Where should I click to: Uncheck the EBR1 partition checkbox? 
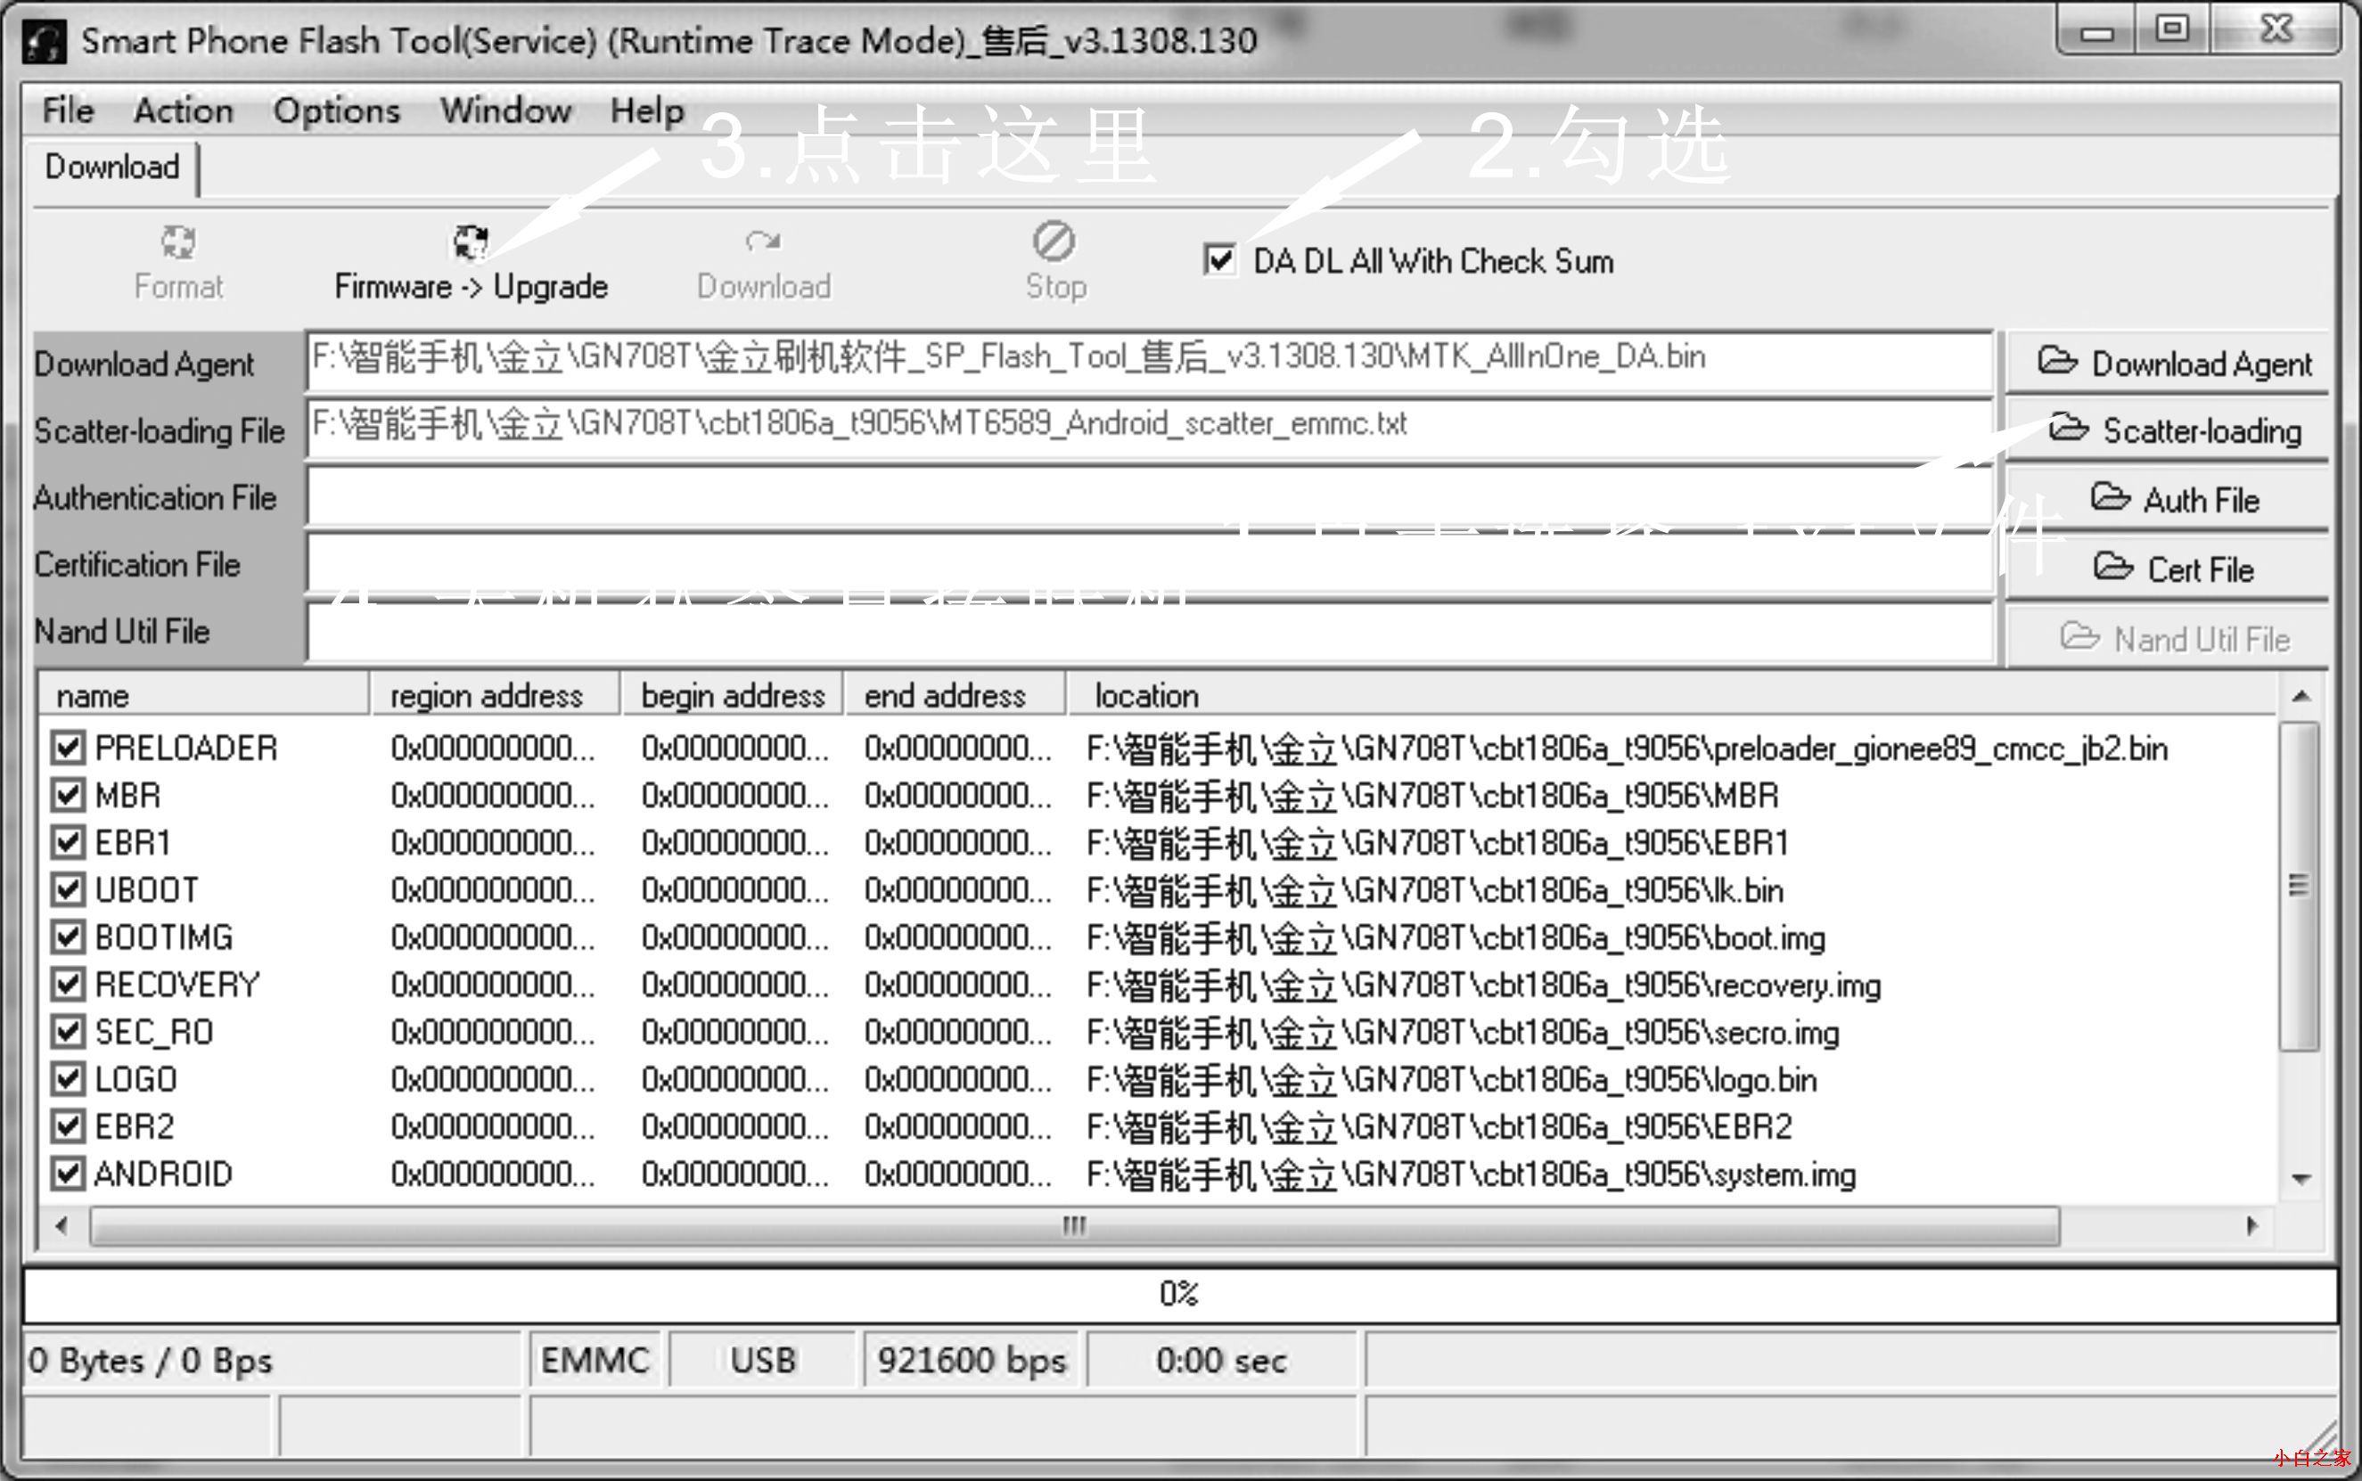click(x=68, y=842)
